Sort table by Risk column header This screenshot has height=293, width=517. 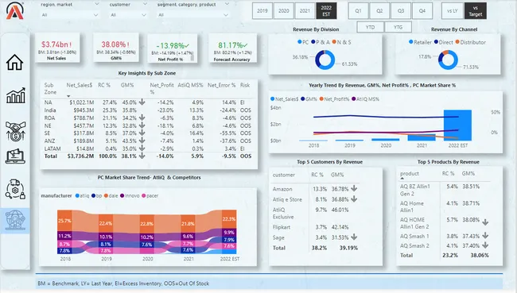[245, 85]
